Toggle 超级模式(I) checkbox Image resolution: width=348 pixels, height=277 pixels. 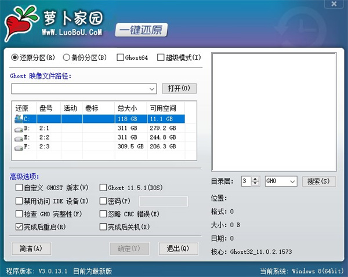pyautogui.click(x=161, y=57)
